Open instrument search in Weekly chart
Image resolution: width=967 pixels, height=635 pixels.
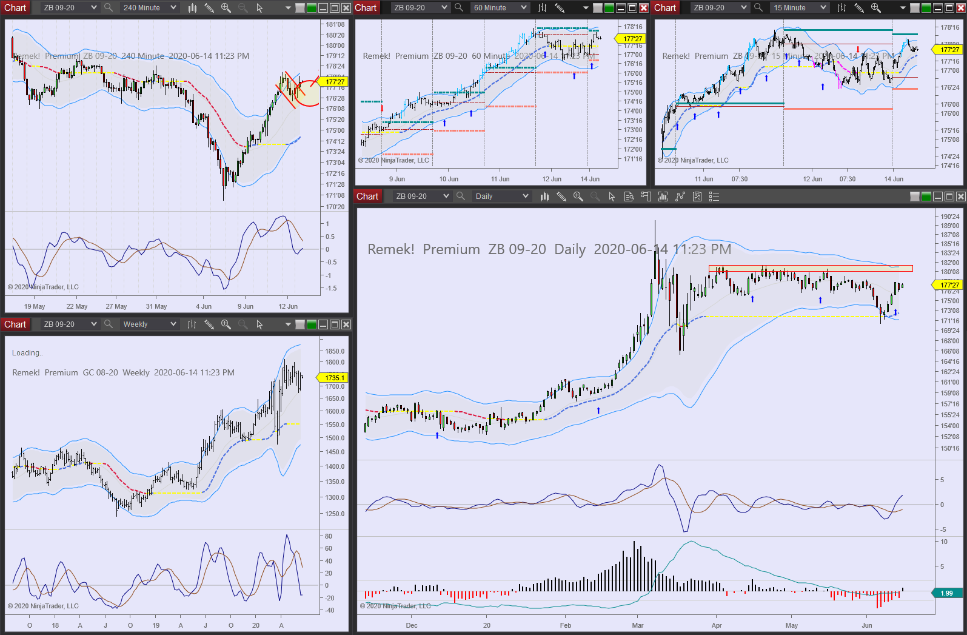tap(109, 324)
